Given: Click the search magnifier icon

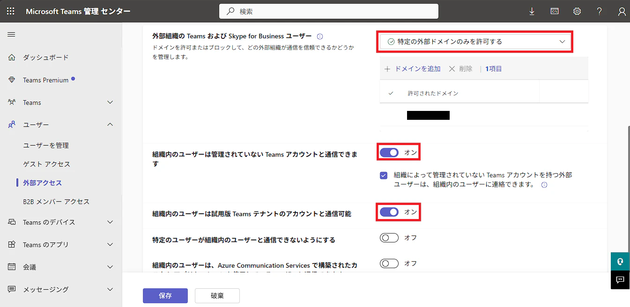Looking at the screenshot, I should pos(230,11).
